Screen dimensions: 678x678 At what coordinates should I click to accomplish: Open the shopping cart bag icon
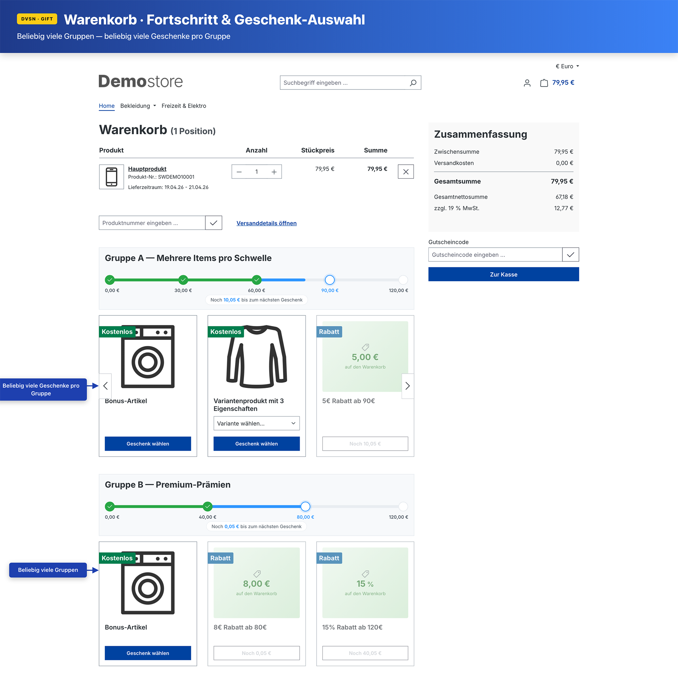click(x=544, y=83)
